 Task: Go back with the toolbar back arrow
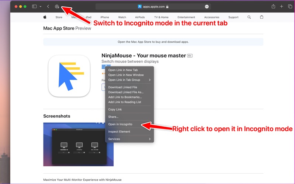[48, 6]
